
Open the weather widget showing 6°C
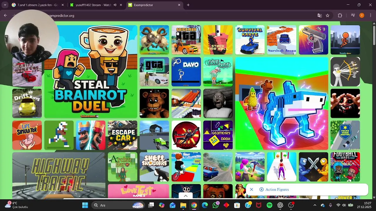click(17, 205)
